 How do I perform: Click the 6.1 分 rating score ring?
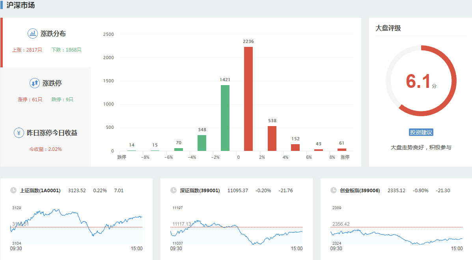click(x=421, y=81)
